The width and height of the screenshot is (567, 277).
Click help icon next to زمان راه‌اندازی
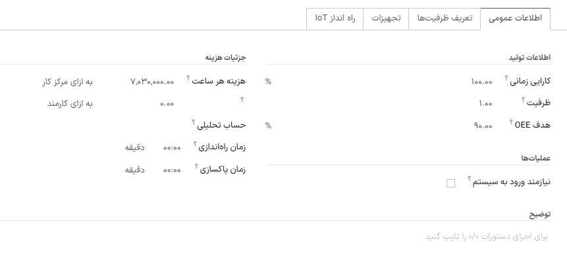196,143
